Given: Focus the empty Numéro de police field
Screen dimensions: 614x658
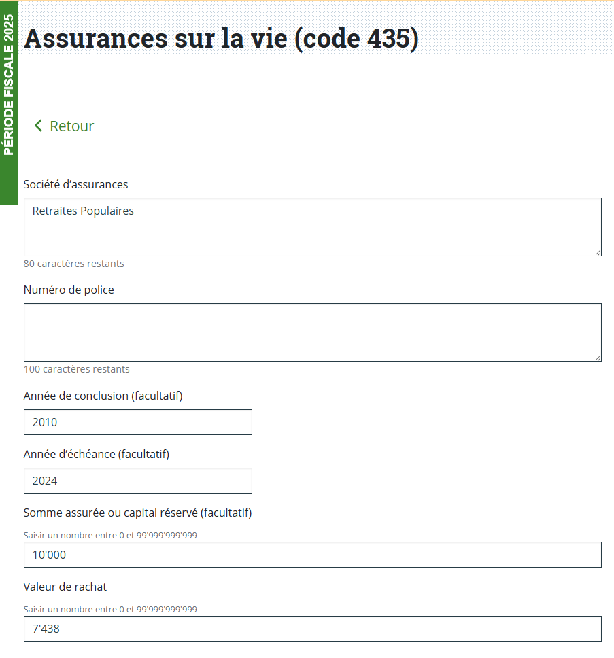Looking at the screenshot, I should (x=312, y=332).
